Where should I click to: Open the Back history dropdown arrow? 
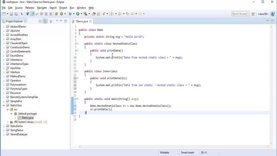[136, 14]
